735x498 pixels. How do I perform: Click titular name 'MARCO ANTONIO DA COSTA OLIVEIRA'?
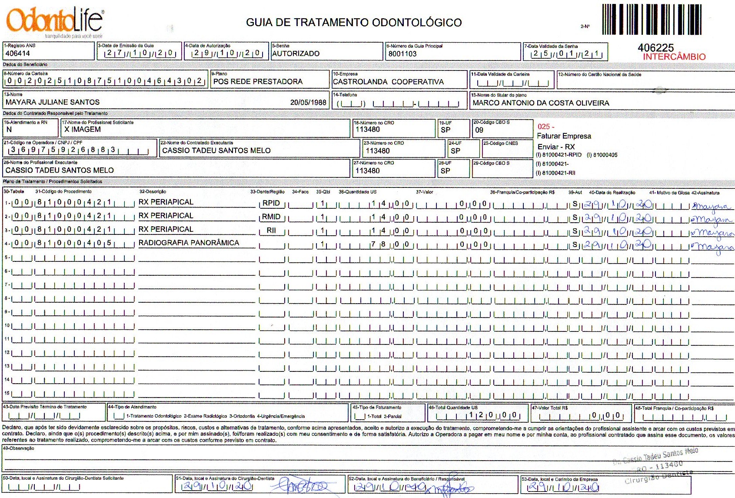coord(541,103)
